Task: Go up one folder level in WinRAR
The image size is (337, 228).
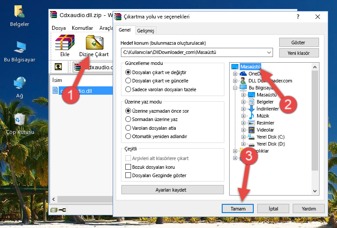Action: [58, 67]
